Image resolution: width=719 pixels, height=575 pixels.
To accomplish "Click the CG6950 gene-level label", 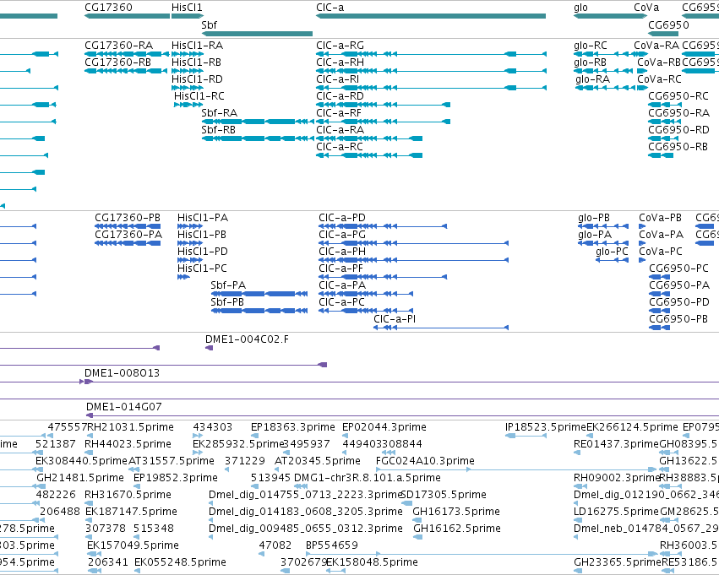I will [x=668, y=24].
